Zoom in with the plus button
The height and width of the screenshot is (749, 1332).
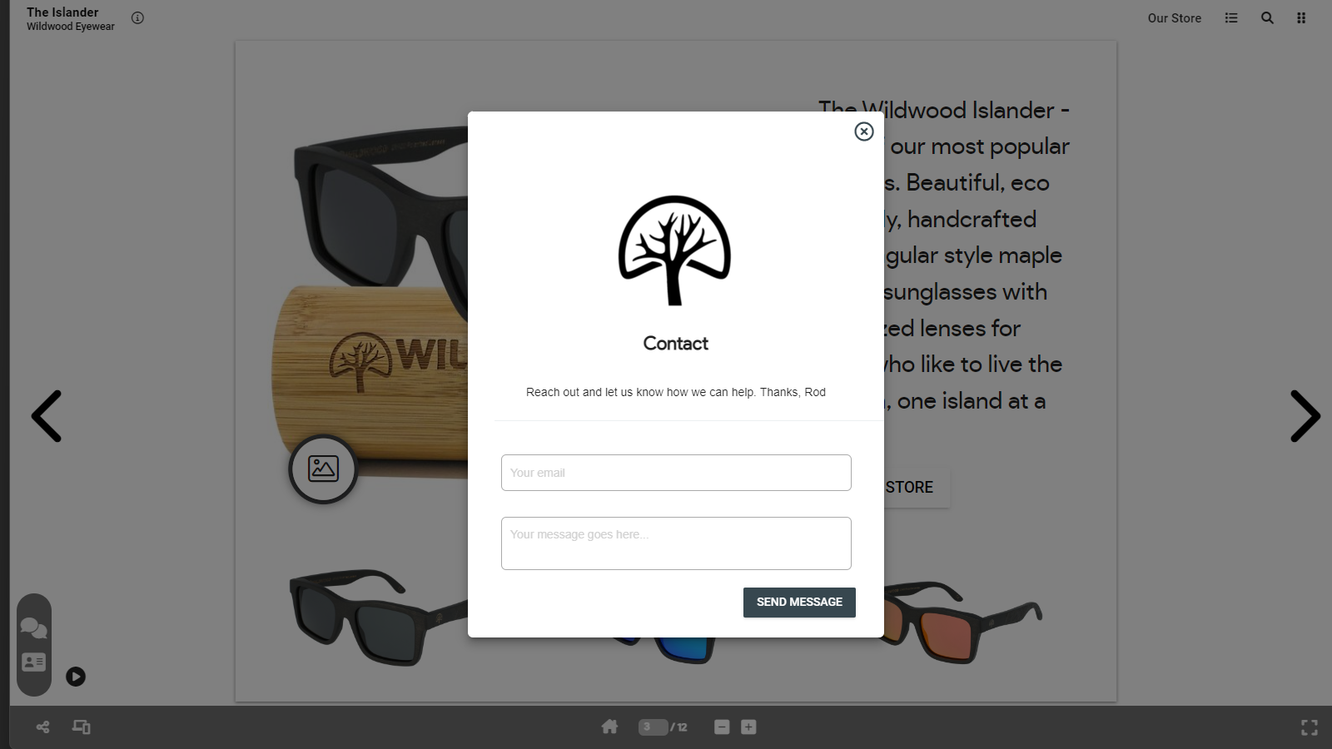[x=748, y=727]
